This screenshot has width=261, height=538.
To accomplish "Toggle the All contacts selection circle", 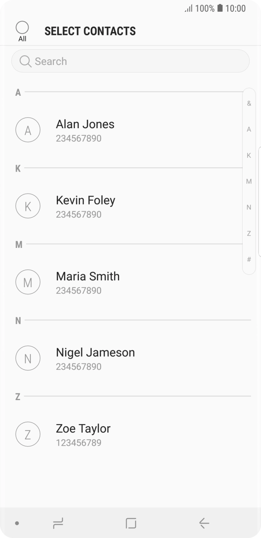I will point(22,28).
